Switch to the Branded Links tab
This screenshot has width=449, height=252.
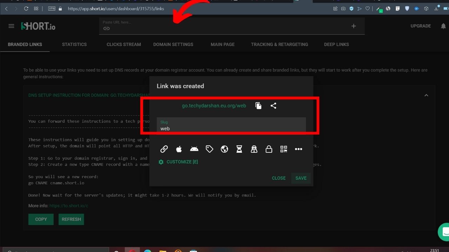click(x=25, y=44)
